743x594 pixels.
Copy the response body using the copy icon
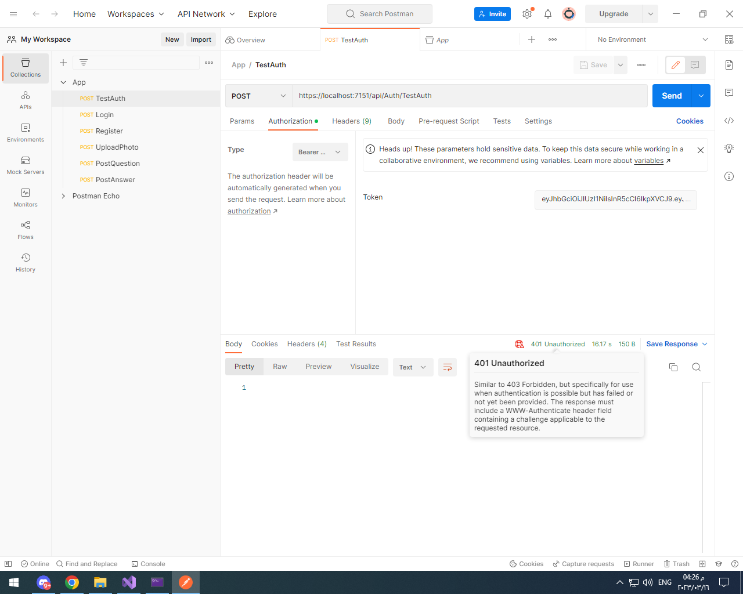pos(673,367)
